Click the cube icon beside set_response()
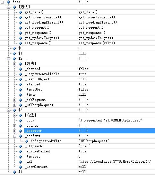Viewport: 155px width, 183px height. 21,43
